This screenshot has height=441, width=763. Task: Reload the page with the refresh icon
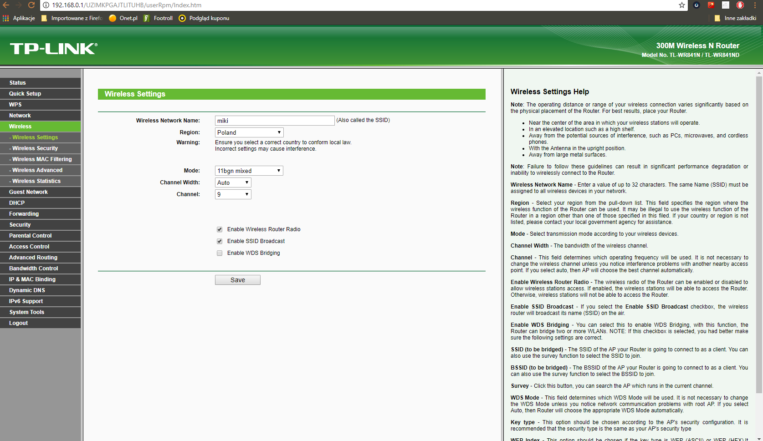31,5
